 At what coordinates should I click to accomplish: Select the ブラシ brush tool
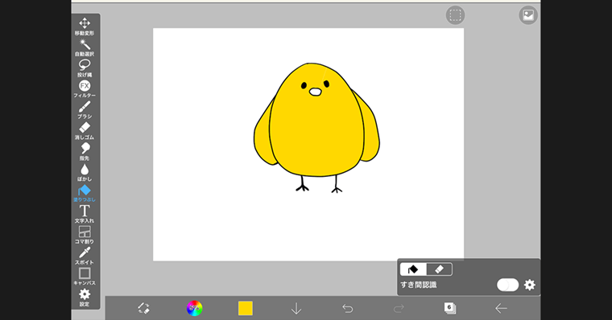tap(85, 110)
